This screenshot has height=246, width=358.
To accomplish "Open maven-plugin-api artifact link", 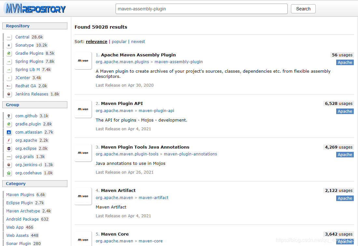I will 157,111.
